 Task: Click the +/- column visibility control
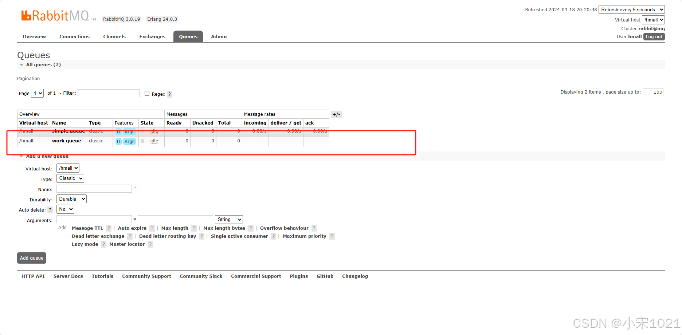(x=336, y=114)
